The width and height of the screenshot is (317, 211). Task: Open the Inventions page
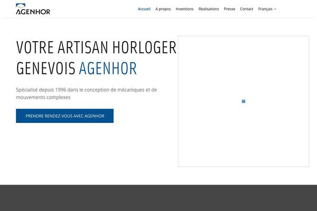click(184, 9)
